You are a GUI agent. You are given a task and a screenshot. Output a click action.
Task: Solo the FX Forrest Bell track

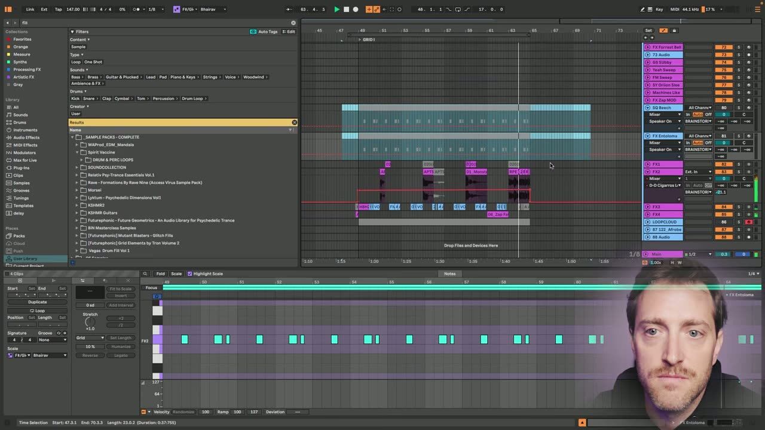coord(739,47)
